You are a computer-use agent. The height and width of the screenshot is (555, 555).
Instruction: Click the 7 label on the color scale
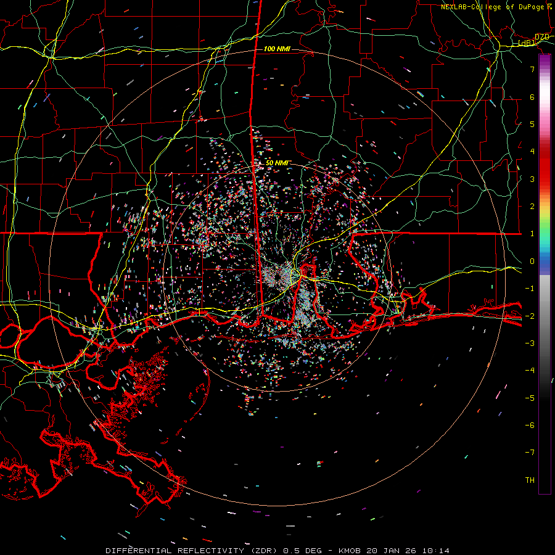pos(532,69)
